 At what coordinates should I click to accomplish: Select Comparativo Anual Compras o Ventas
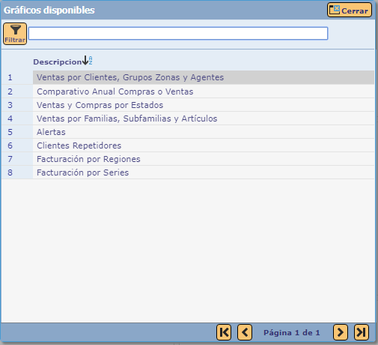204,91
